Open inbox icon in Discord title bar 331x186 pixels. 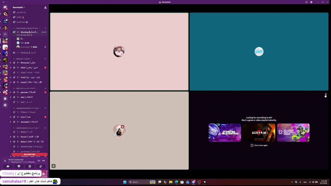coord(307,2)
